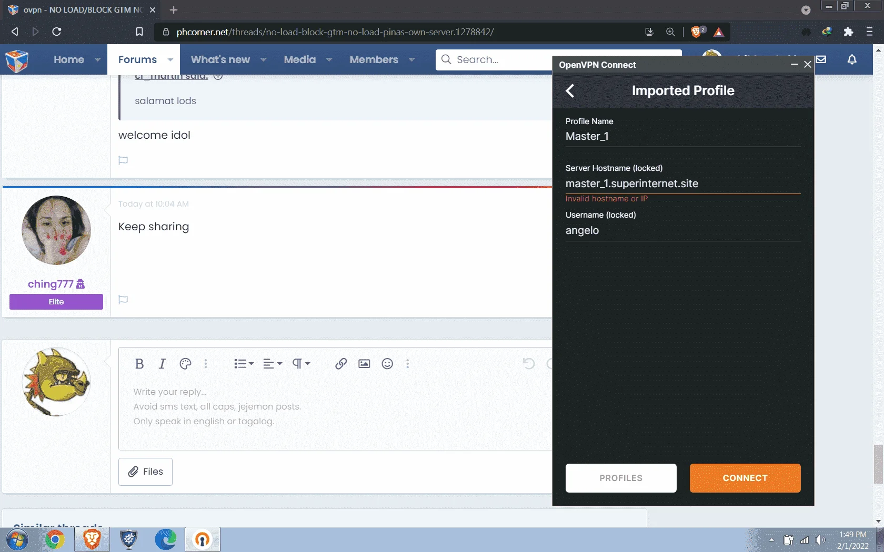Open the Members menu
884x552 pixels.
(374, 59)
